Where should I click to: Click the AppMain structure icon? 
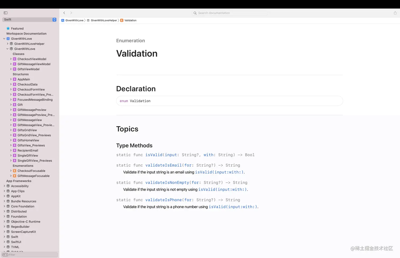coord(15,79)
